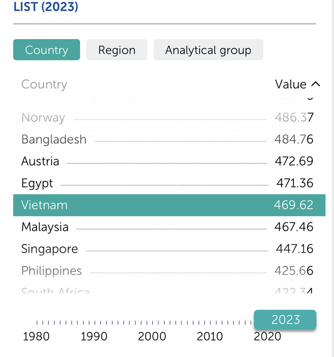Jump to 2000 on the timeline
Screen dimensions: 334x357
tap(152, 336)
